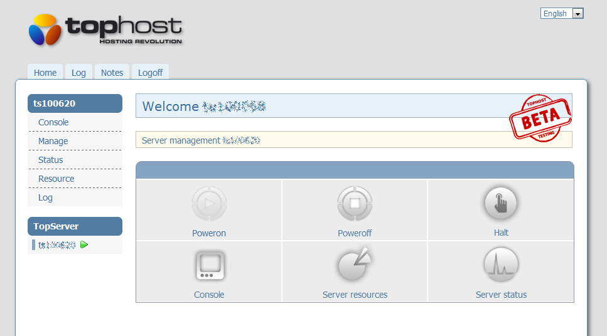The width and height of the screenshot is (607, 336).
Task: Click the Server status graph icon
Action: click(501, 265)
